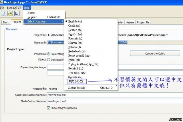The image size is (183, 122).
Task: Click the QuickTime Output filename field
Action: tap(115, 95)
